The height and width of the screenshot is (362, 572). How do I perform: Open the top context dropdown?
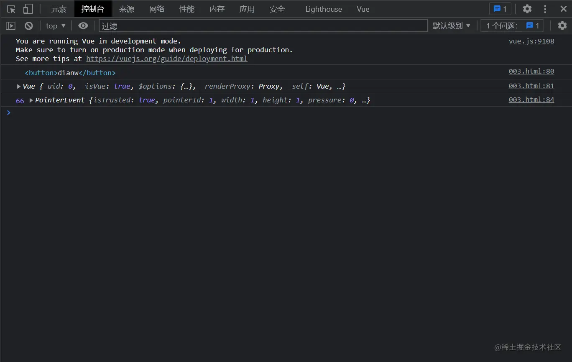56,25
